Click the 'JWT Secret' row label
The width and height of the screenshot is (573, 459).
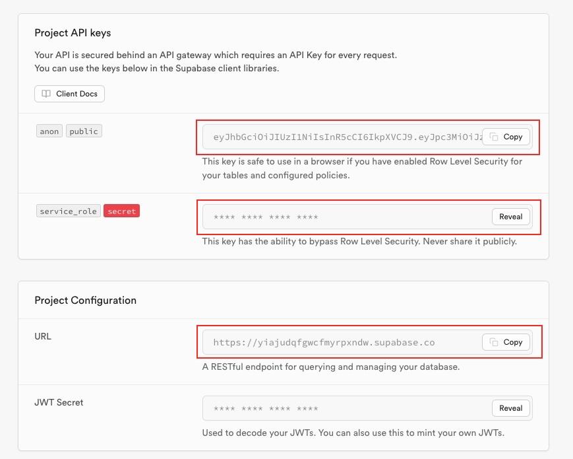click(59, 402)
